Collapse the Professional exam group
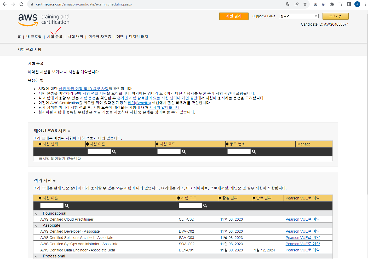The height and width of the screenshot is (259, 368). (36, 256)
